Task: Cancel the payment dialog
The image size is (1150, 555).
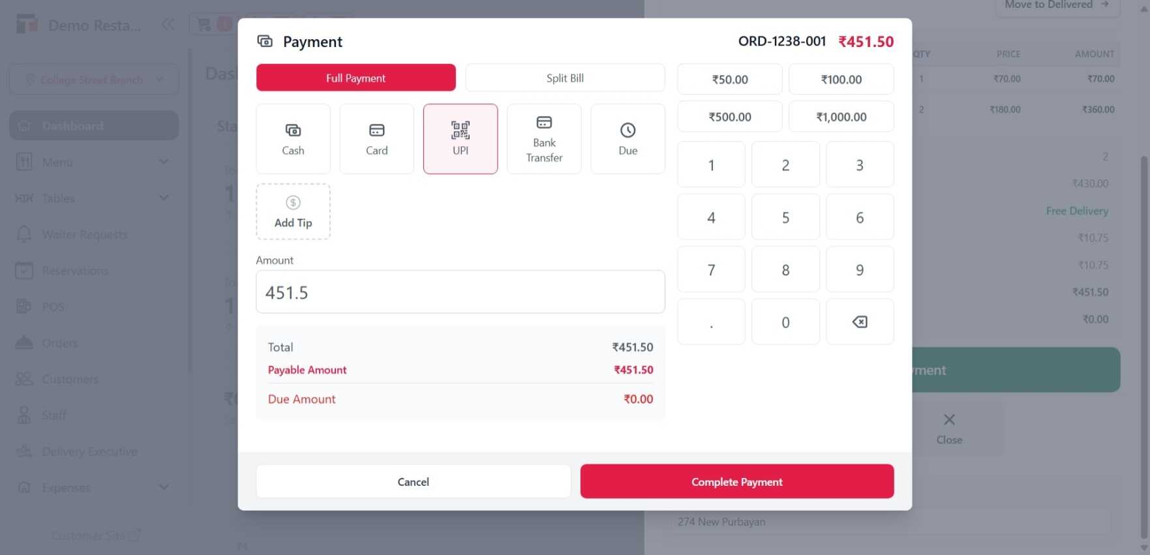Action: pyautogui.click(x=413, y=481)
